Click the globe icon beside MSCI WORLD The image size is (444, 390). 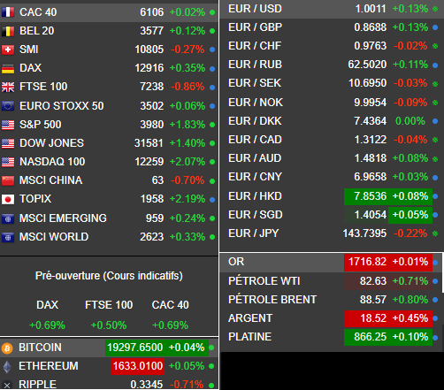[8, 237]
